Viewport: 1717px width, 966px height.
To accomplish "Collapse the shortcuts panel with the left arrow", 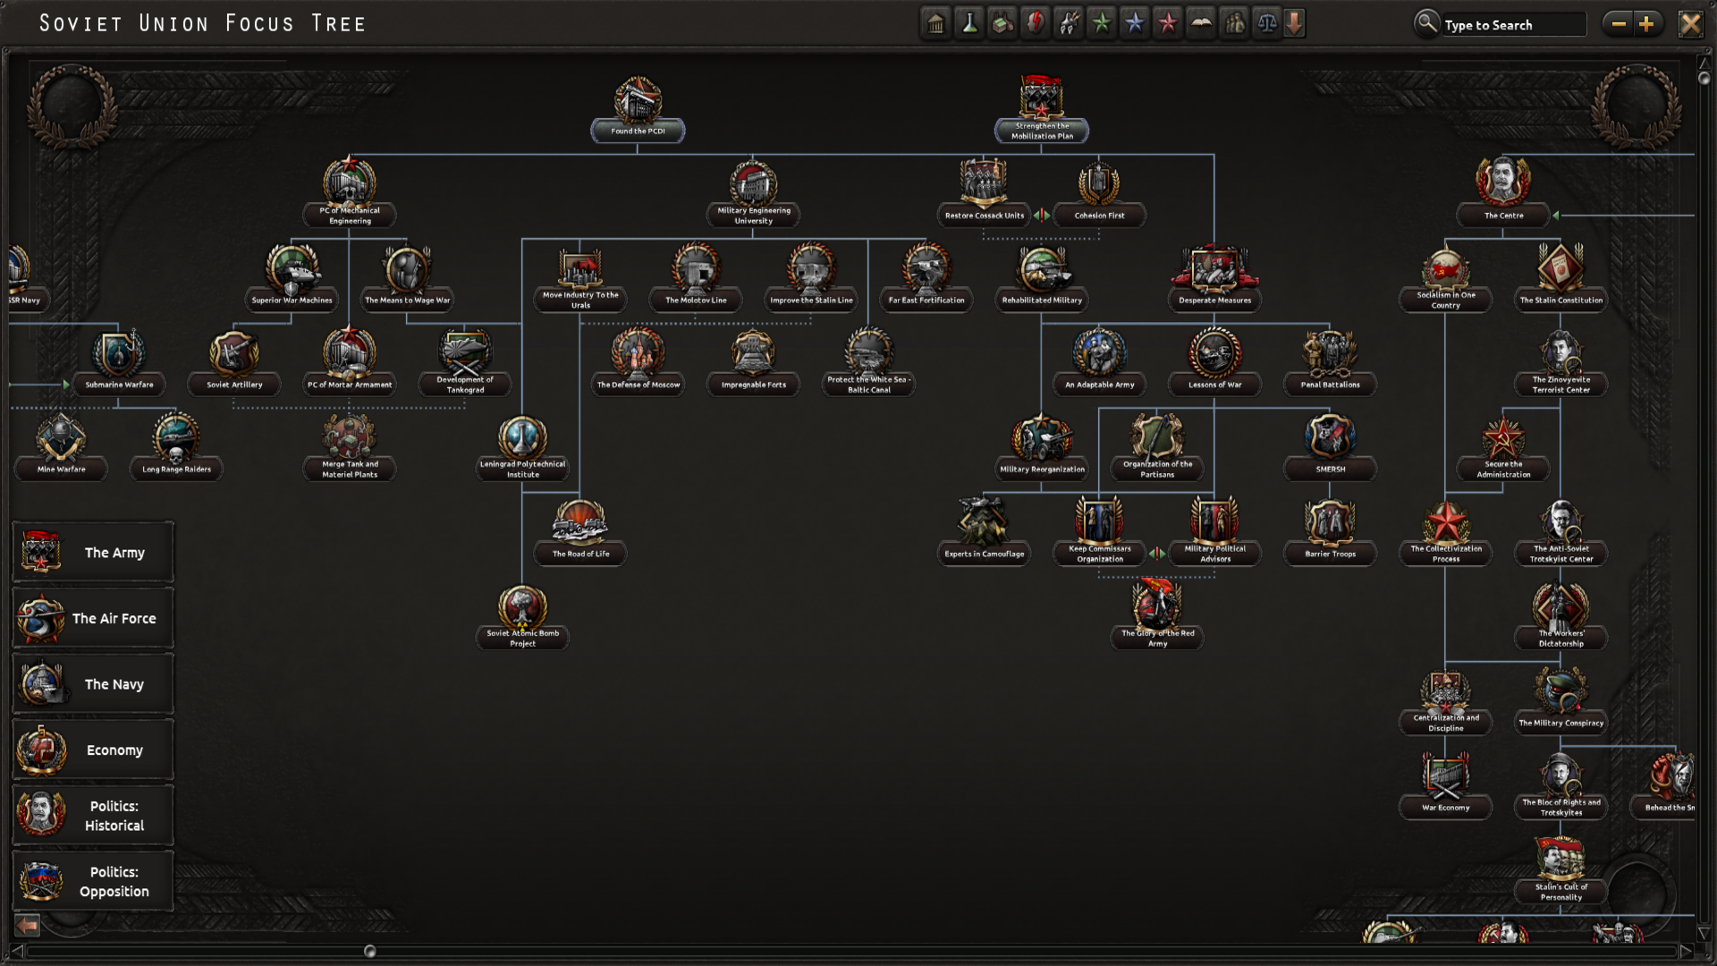I will pos(27,925).
